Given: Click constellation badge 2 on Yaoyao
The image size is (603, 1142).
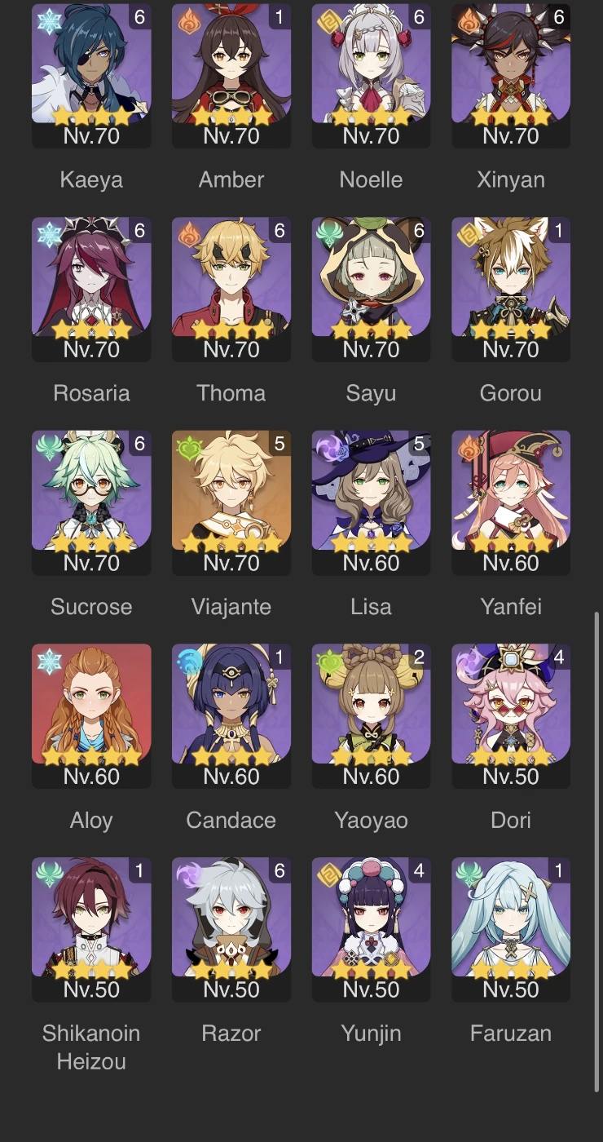Looking at the screenshot, I should [419, 657].
